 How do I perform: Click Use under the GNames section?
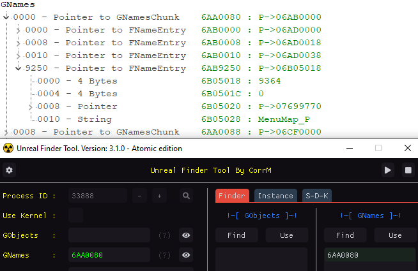tap(394, 235)
